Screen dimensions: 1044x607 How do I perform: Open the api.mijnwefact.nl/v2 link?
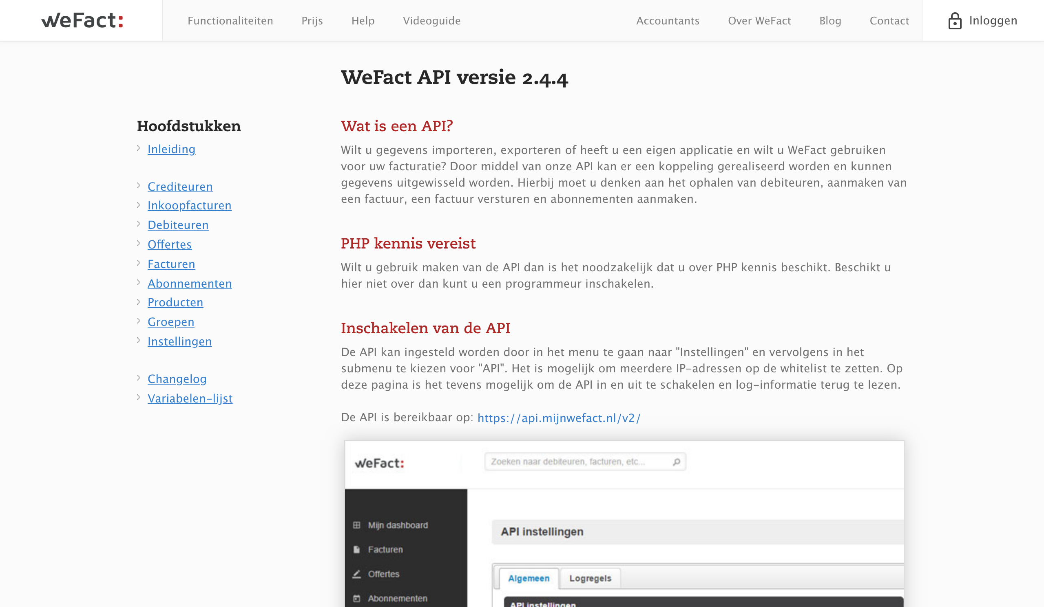pyautogui.click(x=559, y=418)
